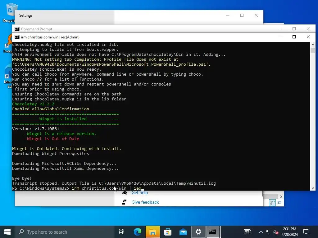Image resolution: width=318 pixels, height=238 pixels.
Task: Launch Microsoft Edge from the taskbar
Action: [x=138, y=232]
